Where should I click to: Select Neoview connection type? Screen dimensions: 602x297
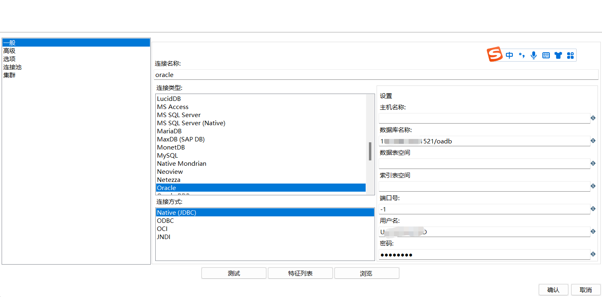261,172
